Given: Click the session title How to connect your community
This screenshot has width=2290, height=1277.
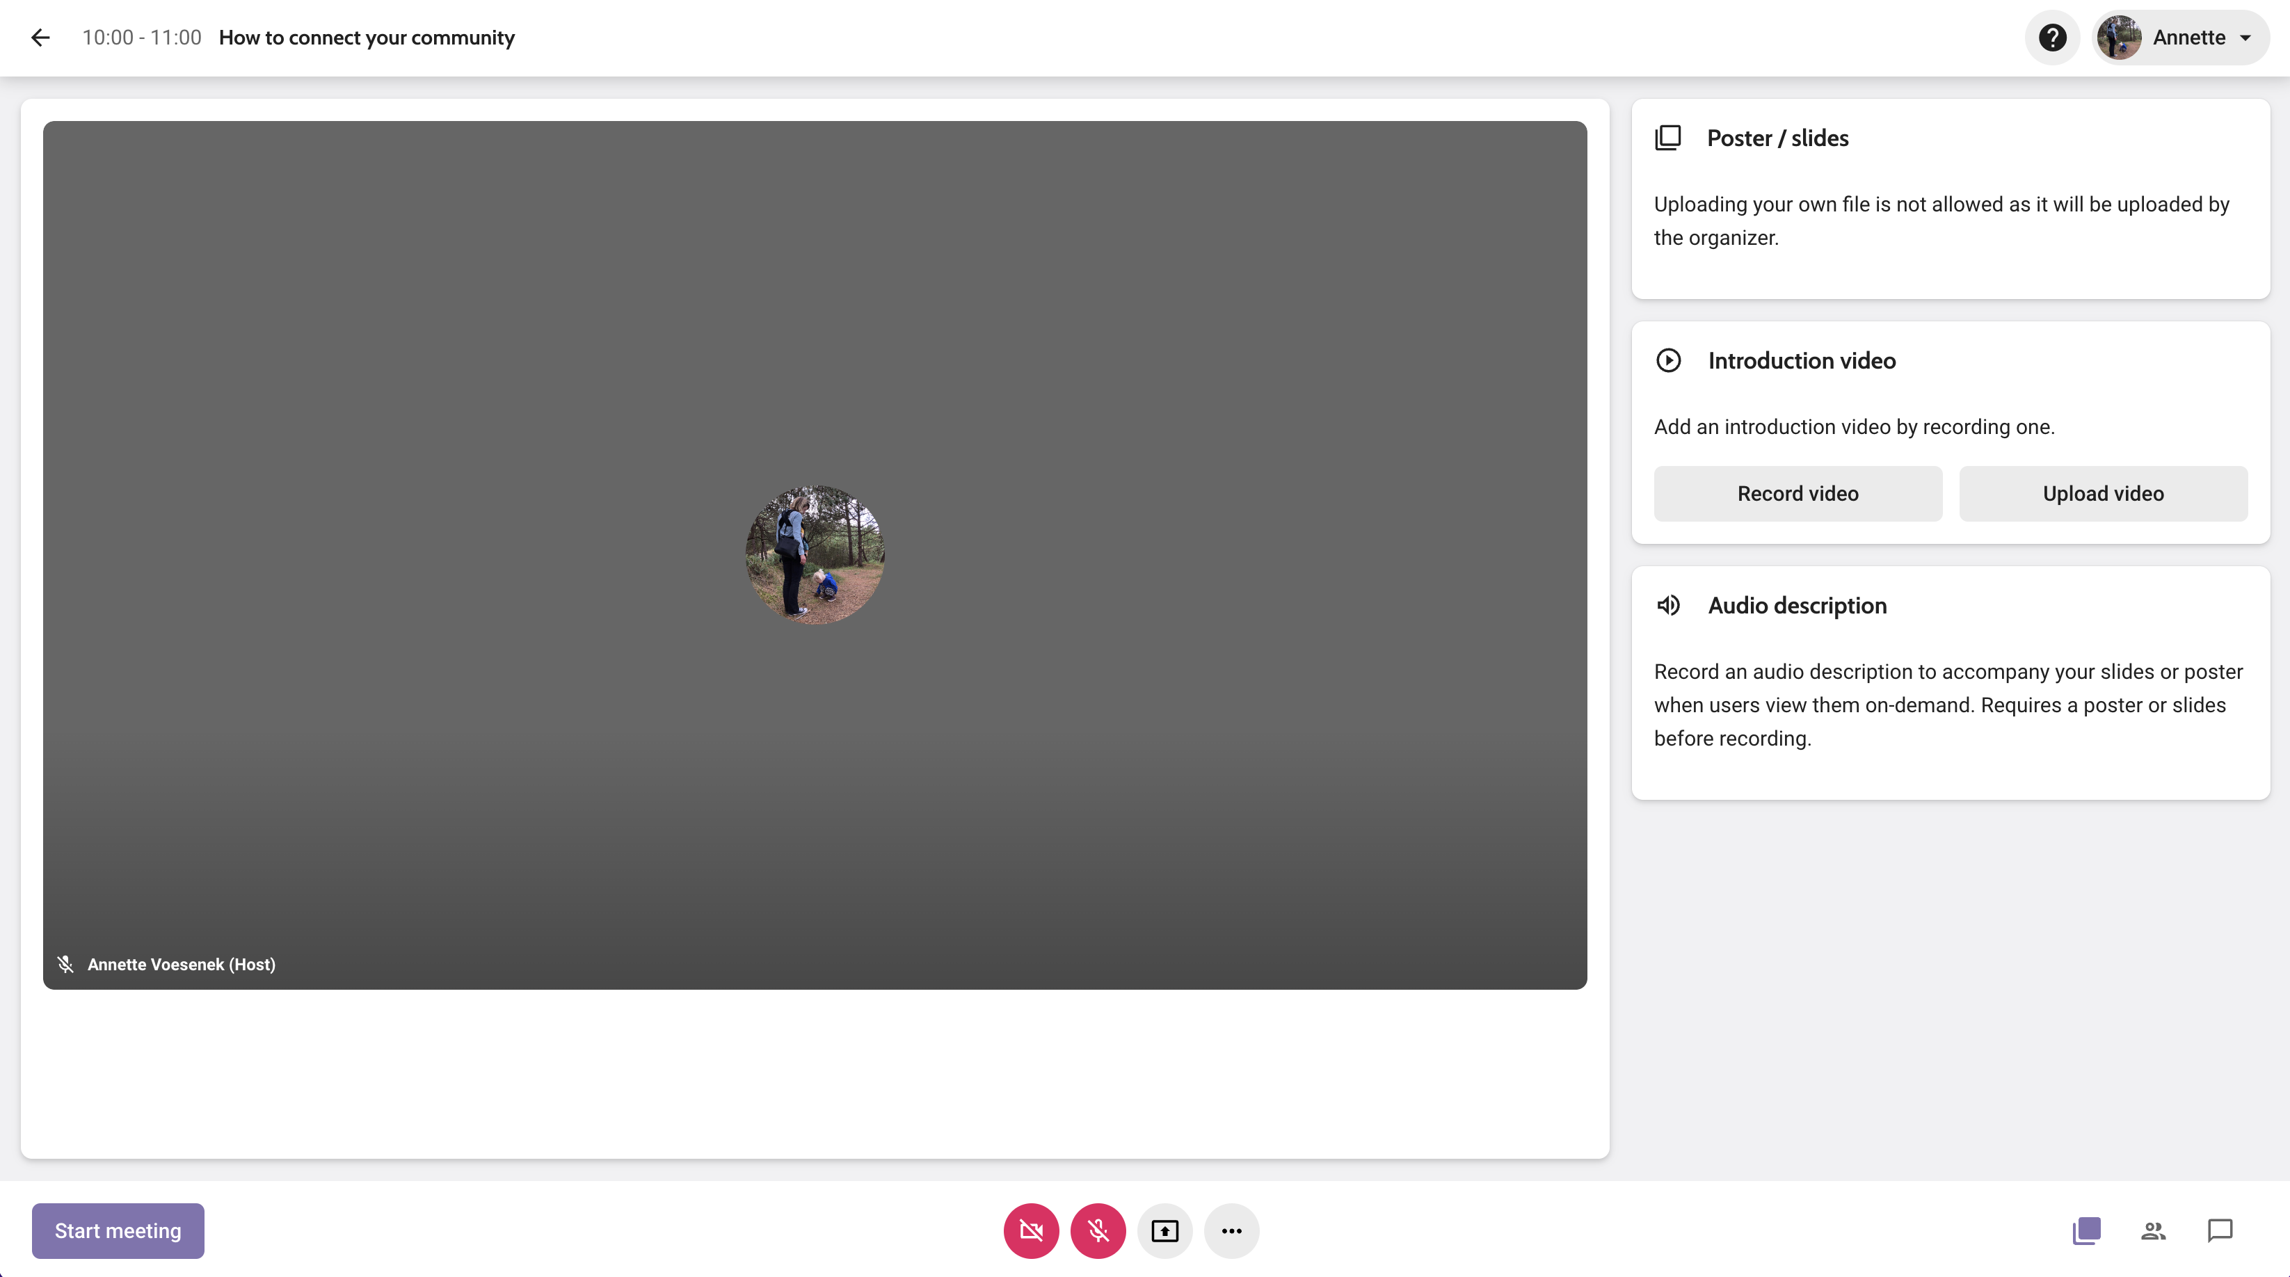Looking at the screenshot, I should 367,38.
